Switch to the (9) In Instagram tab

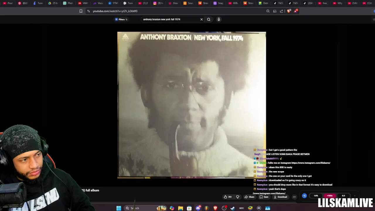point(158,3)
